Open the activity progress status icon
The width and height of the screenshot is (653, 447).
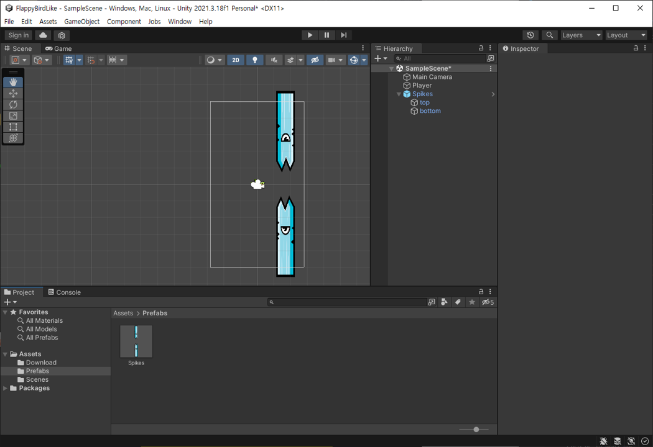point(646,441)
